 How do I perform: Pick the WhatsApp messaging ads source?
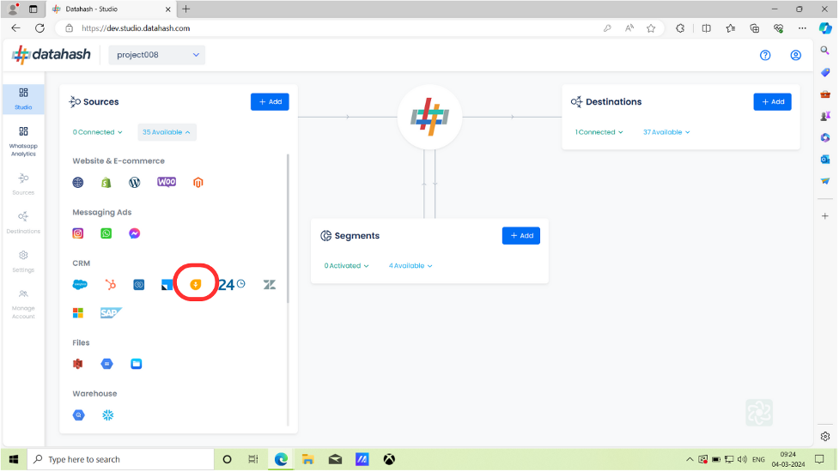click(106, 233)
